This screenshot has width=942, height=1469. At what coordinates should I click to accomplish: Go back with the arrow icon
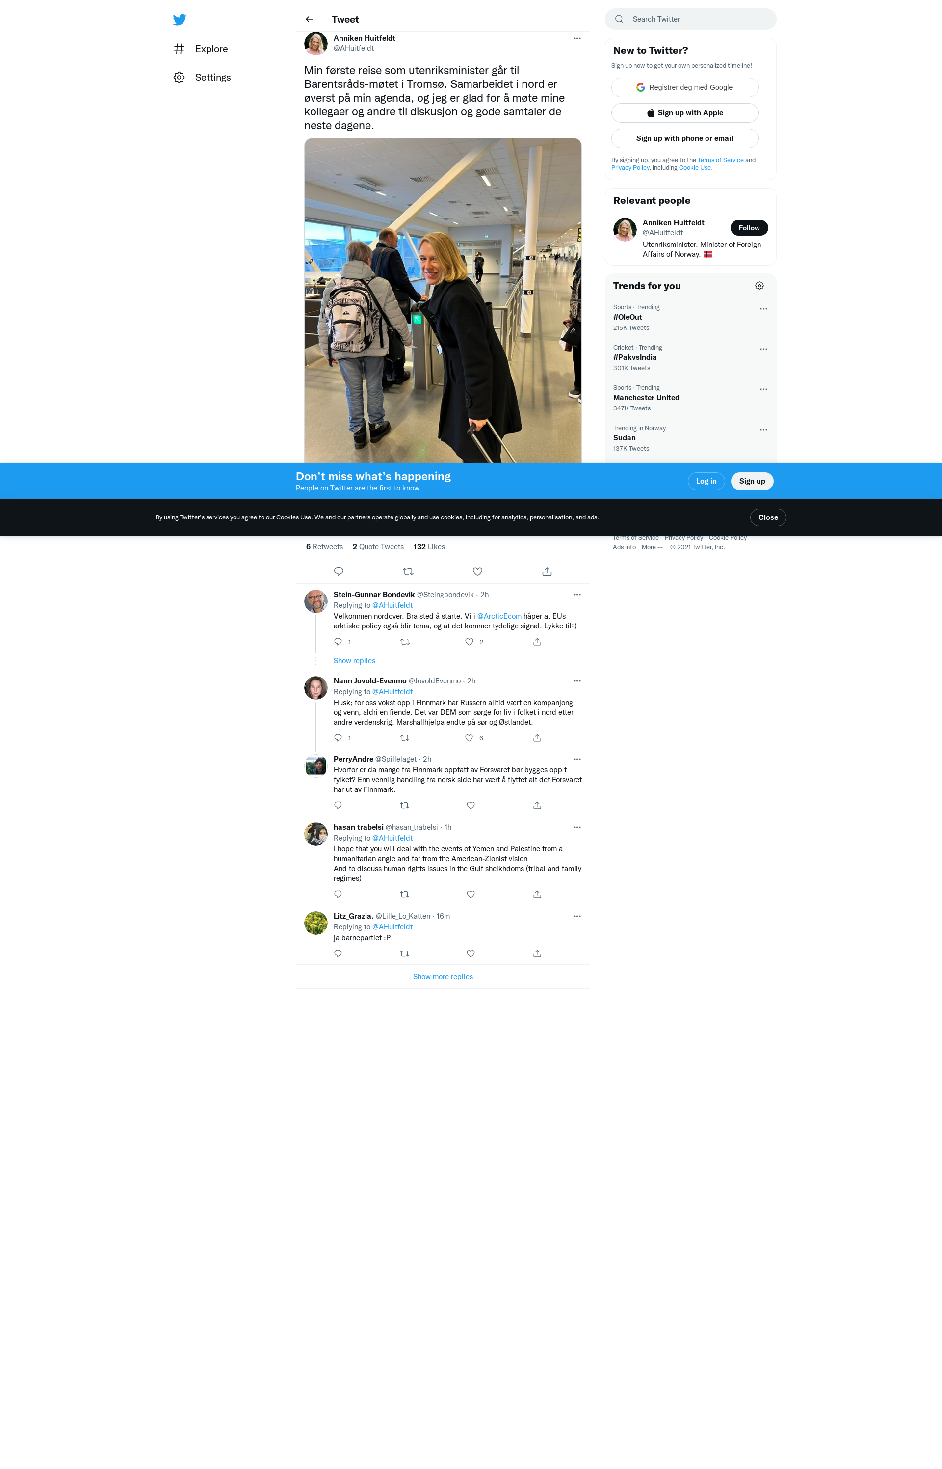point(309,20)
